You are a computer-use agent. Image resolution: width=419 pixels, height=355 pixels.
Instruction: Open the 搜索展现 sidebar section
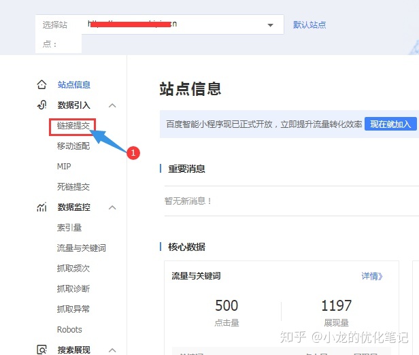coord(74,350)
